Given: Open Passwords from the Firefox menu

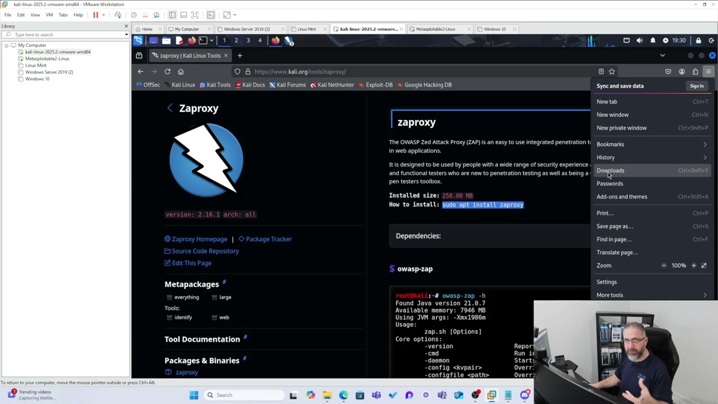Looking at the screenshot, I should coord(652,183).
